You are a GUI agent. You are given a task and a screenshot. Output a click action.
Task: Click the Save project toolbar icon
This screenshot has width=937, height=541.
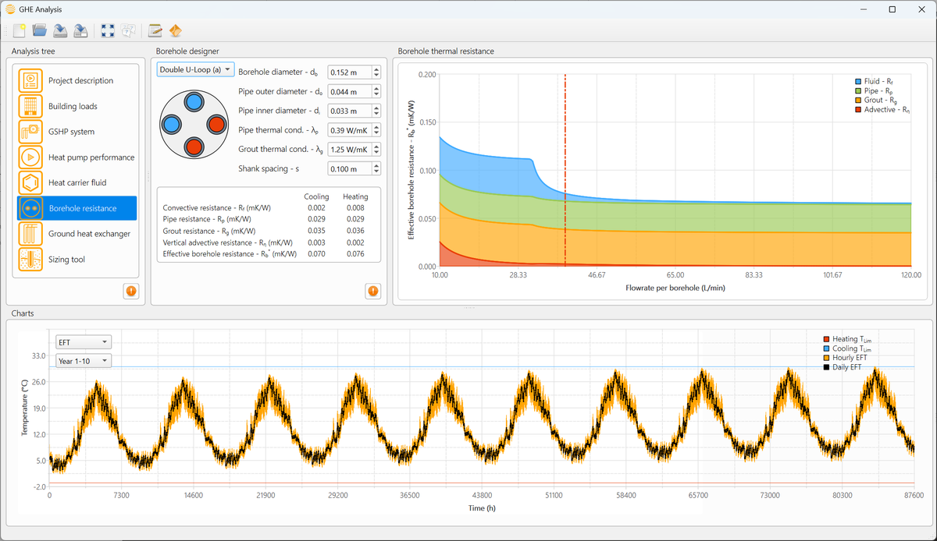click(x=60, y=31)
